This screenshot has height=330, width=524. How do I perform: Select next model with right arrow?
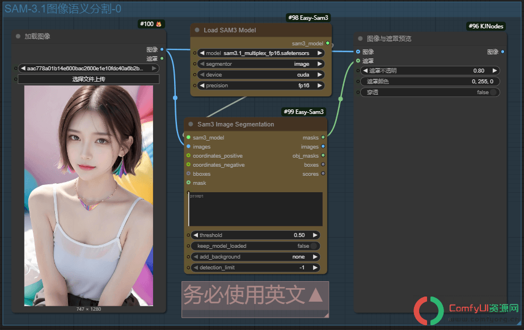click(320, 53)
